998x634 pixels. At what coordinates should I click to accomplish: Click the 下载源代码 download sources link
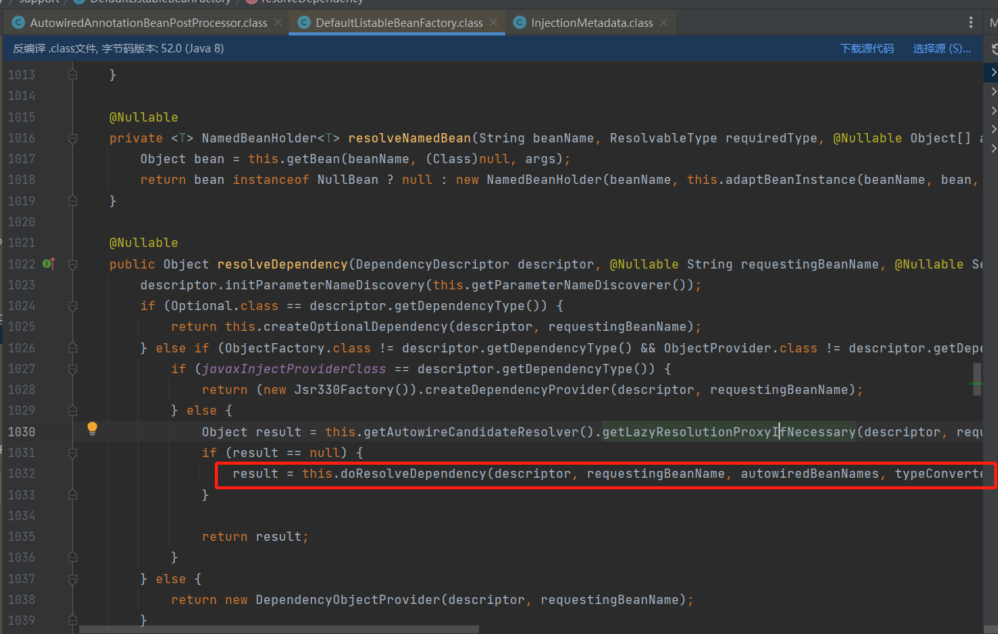click(x=867, y=48)
